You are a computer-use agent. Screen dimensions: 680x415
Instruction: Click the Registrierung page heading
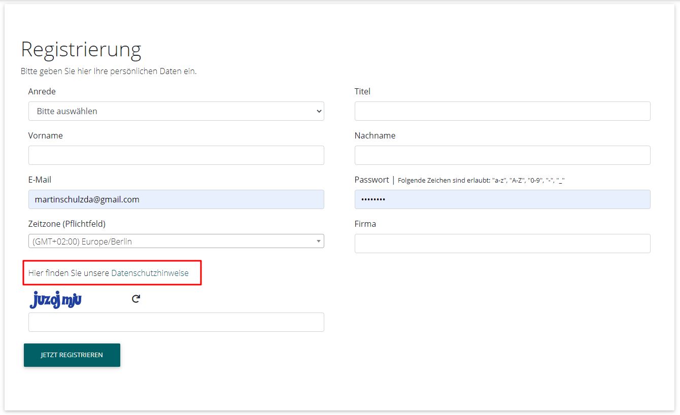tap(81, 50)
